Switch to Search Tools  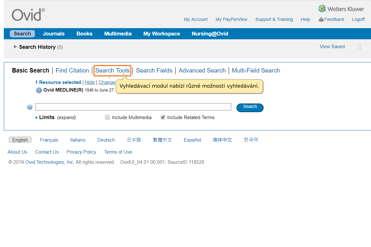pos(112,70)
